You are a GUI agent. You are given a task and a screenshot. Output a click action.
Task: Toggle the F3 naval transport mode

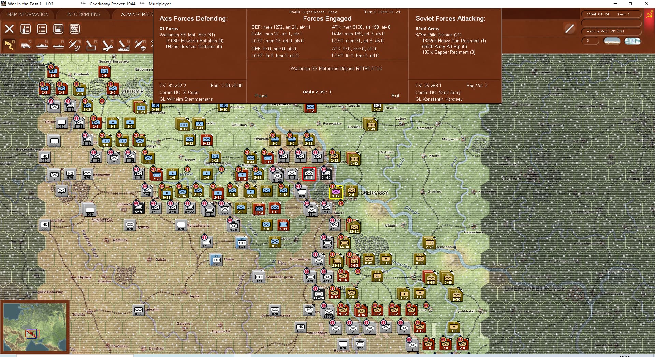click(42, 45)
